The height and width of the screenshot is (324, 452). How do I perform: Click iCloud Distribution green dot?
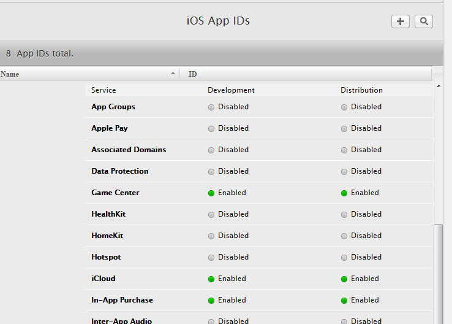344,279
